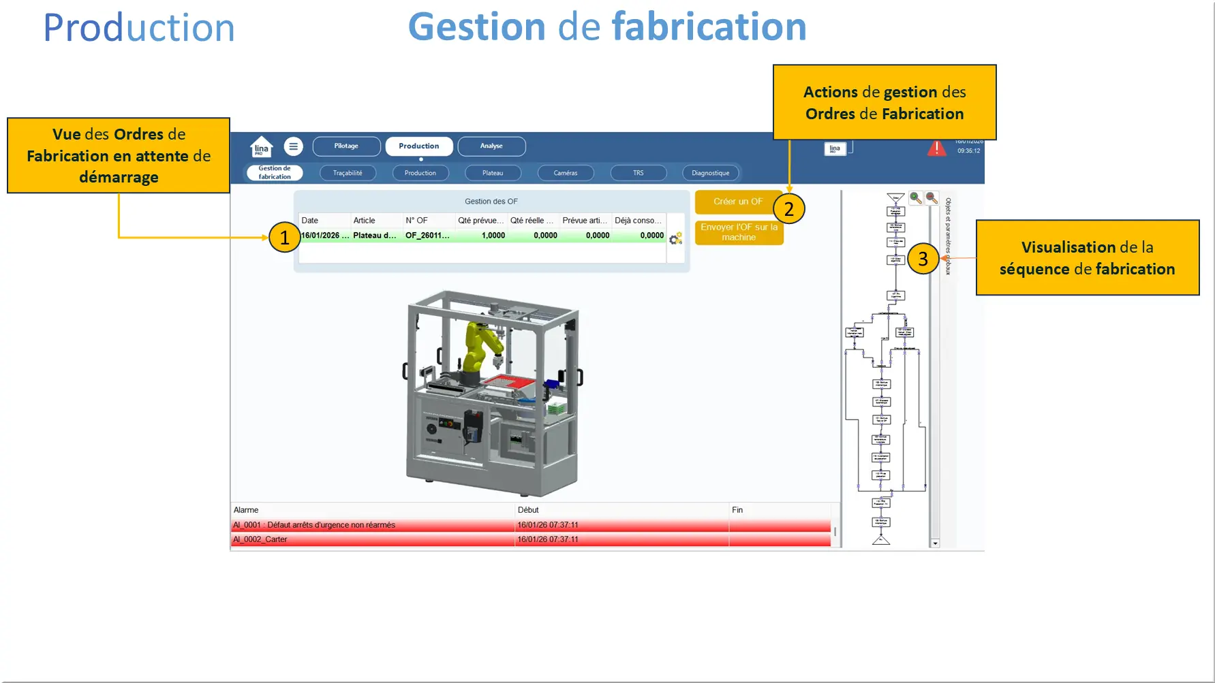The image size is (1215, 683).
Task: Open the hamburger menu button
Action: point(293,146)
